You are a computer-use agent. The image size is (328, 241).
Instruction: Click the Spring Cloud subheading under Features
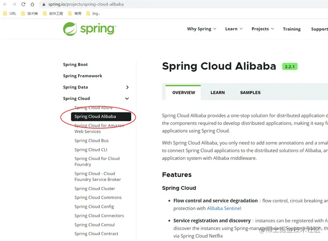[x=179, y=188]
